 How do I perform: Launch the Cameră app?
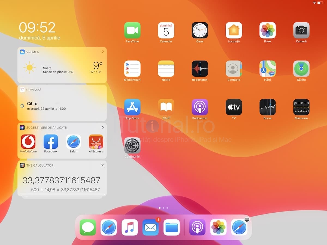[x=301, y=30]
